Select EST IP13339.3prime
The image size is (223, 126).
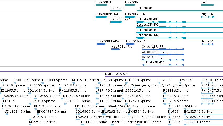pyautogui.click(x=165, y=93)
